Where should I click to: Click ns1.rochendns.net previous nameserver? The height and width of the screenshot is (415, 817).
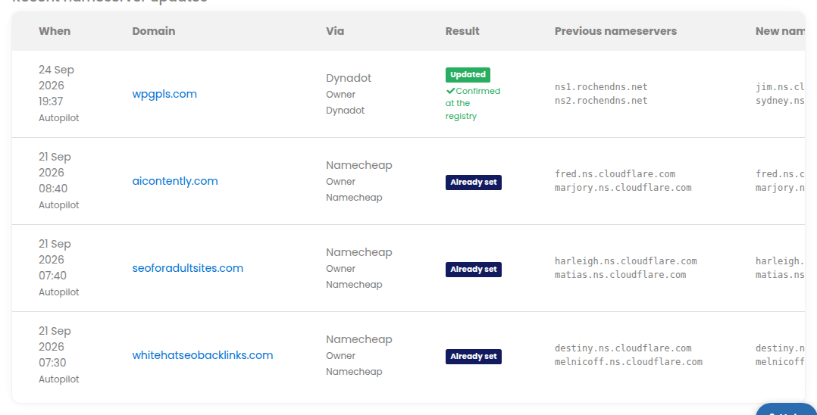601,87
